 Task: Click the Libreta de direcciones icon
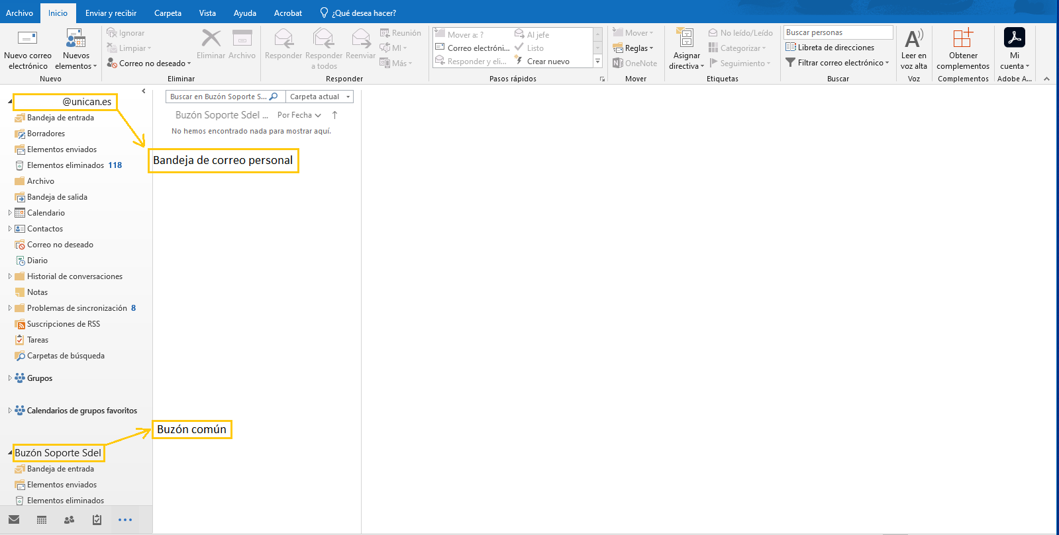point(790,48)
